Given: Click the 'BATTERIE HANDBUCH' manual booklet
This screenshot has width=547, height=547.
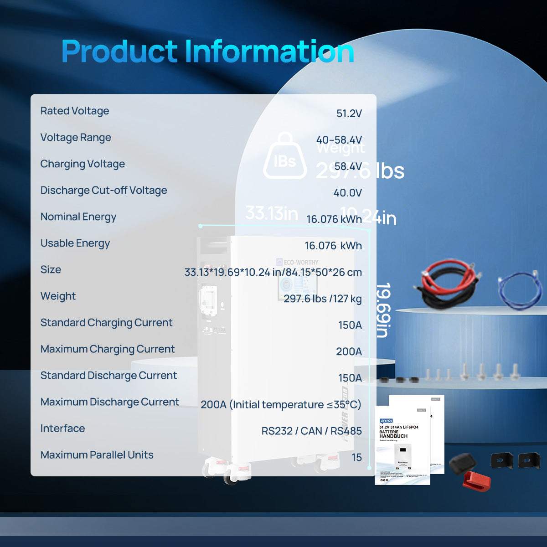Looking at the screenshot, I should point(403,445).
